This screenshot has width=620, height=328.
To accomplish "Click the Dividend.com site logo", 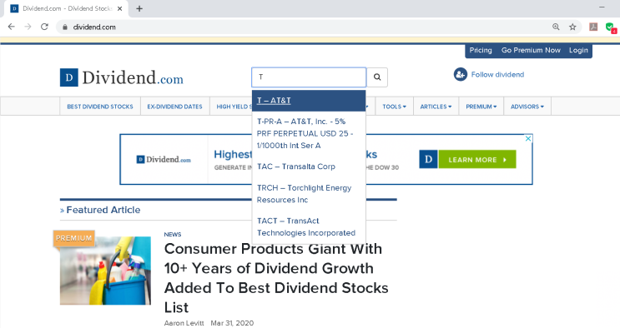I will point(122,77).
